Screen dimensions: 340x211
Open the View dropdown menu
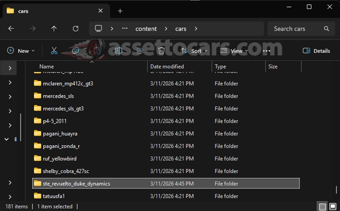(x=234, y=51)
